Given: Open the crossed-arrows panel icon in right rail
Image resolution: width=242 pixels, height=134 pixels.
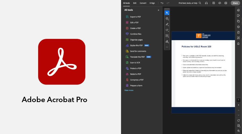Looking at the screenshot, I should pyautogui.click(x=239, y=38).
